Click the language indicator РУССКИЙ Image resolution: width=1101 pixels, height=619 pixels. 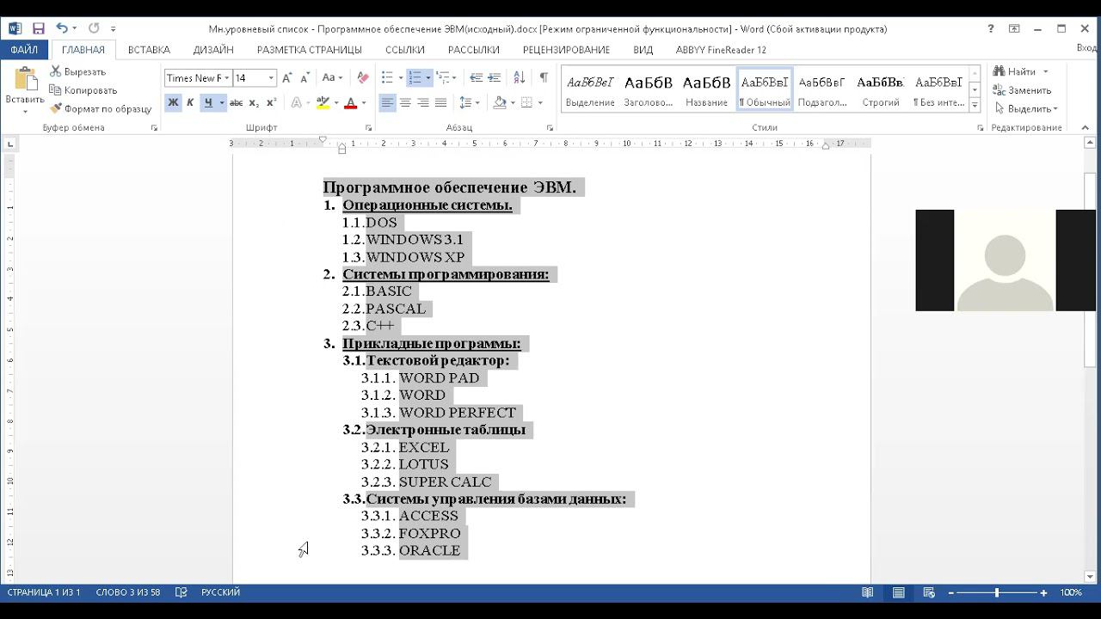(220, 592)
